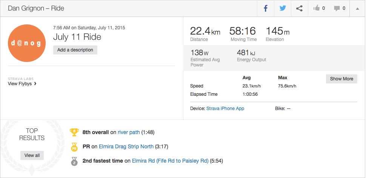Expand stats with Show More
Image resolution: width=366 pixels, height=178 pixels.
coord(341,79)
